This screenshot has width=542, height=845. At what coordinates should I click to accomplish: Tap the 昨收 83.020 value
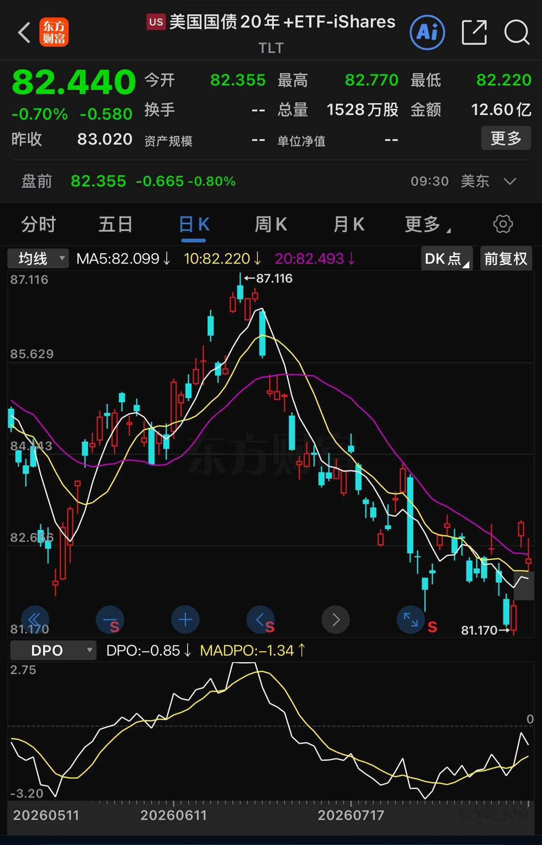(105, 139)
